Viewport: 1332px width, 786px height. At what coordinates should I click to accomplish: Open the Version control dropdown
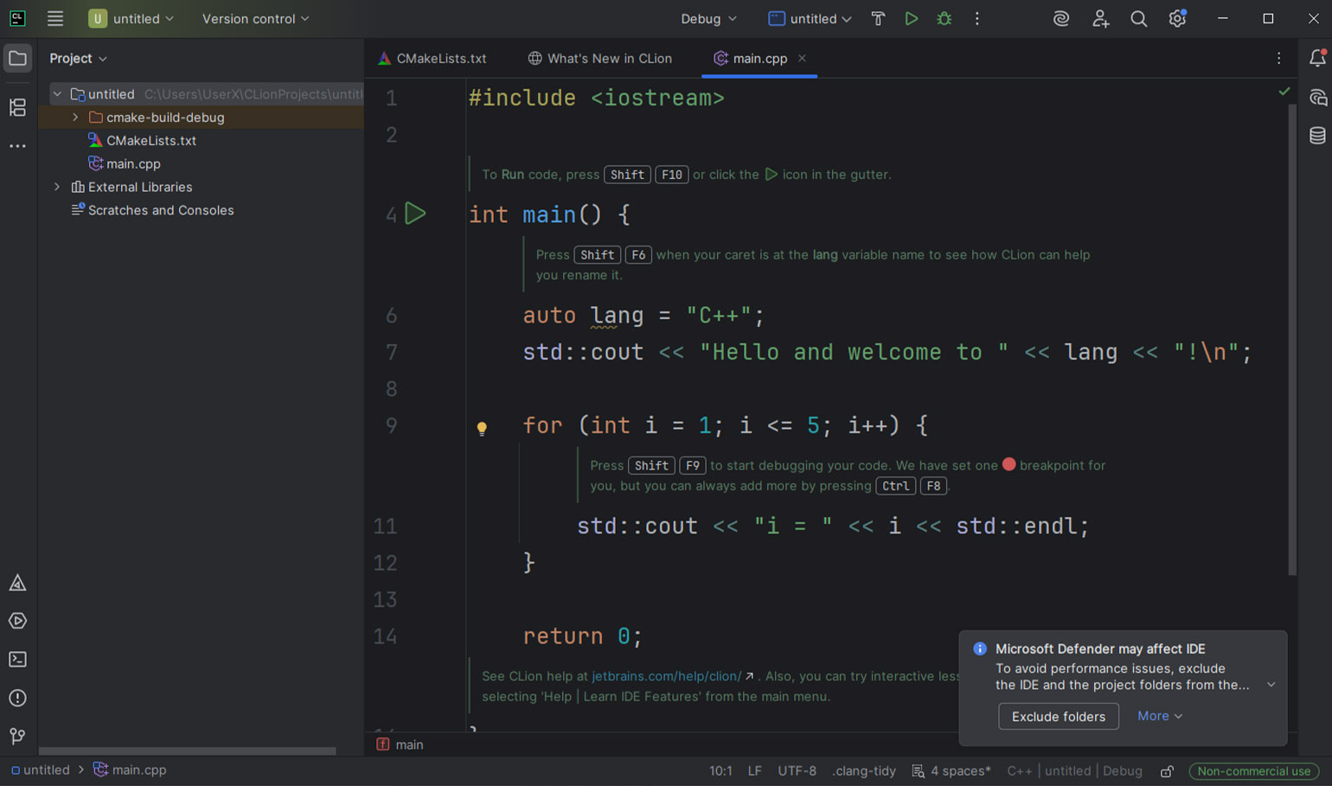pyautogui.click(x=255, y=18)
